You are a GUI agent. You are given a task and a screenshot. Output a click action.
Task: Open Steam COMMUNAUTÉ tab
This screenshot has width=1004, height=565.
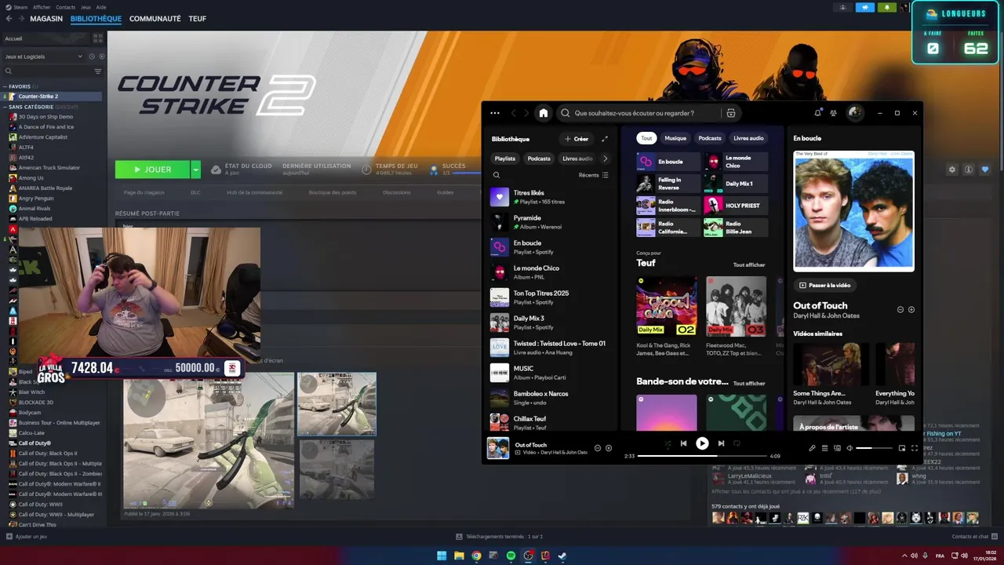point(155,19)
